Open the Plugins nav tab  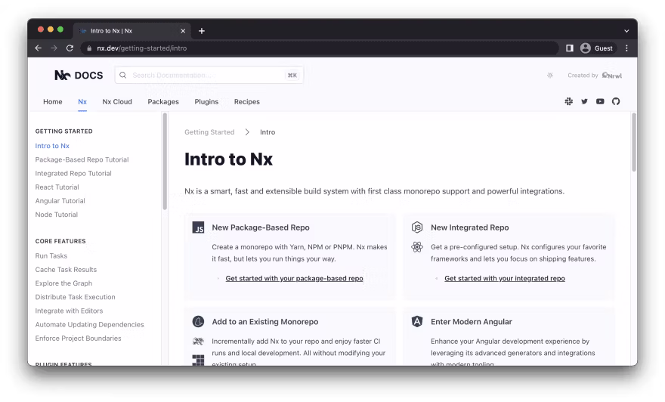click(206, 101)
